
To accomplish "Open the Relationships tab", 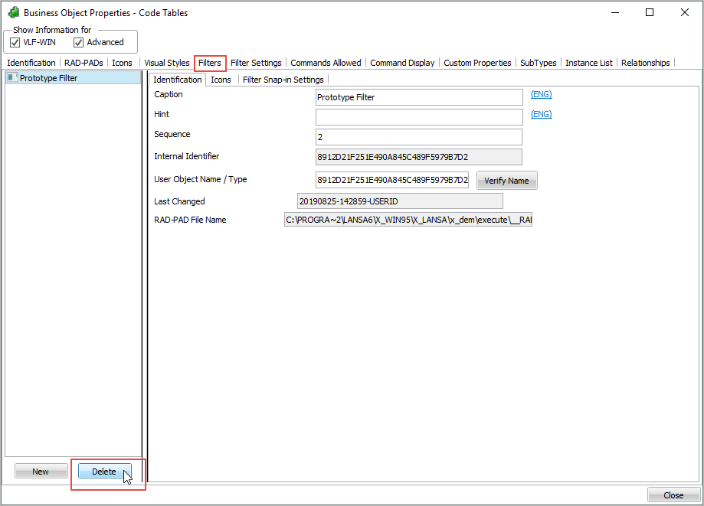I will [x=645, y=63].
